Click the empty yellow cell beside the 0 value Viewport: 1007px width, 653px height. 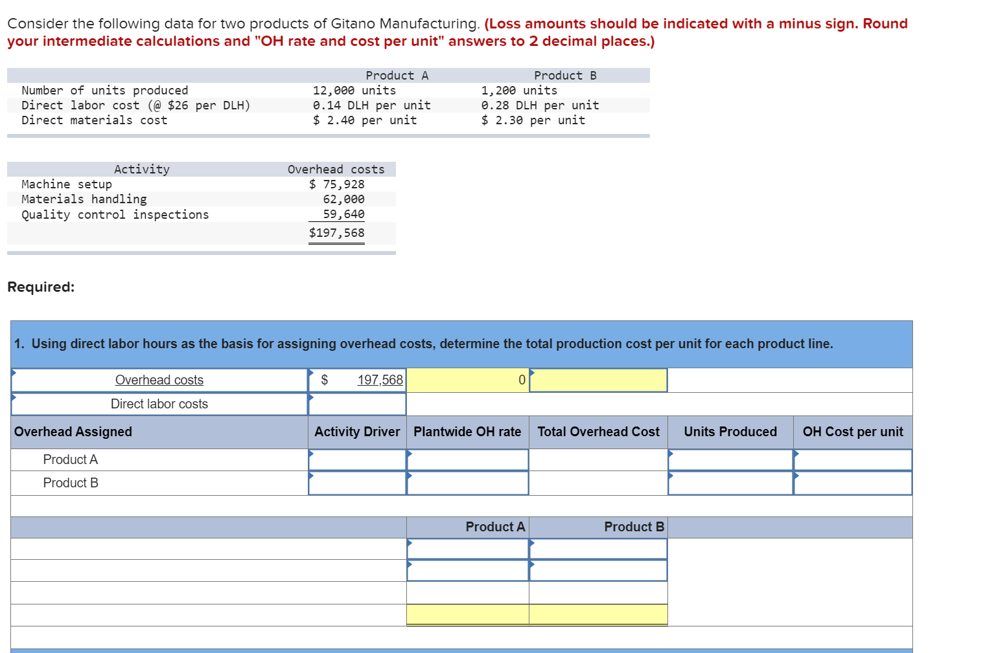tap(597, 380)
